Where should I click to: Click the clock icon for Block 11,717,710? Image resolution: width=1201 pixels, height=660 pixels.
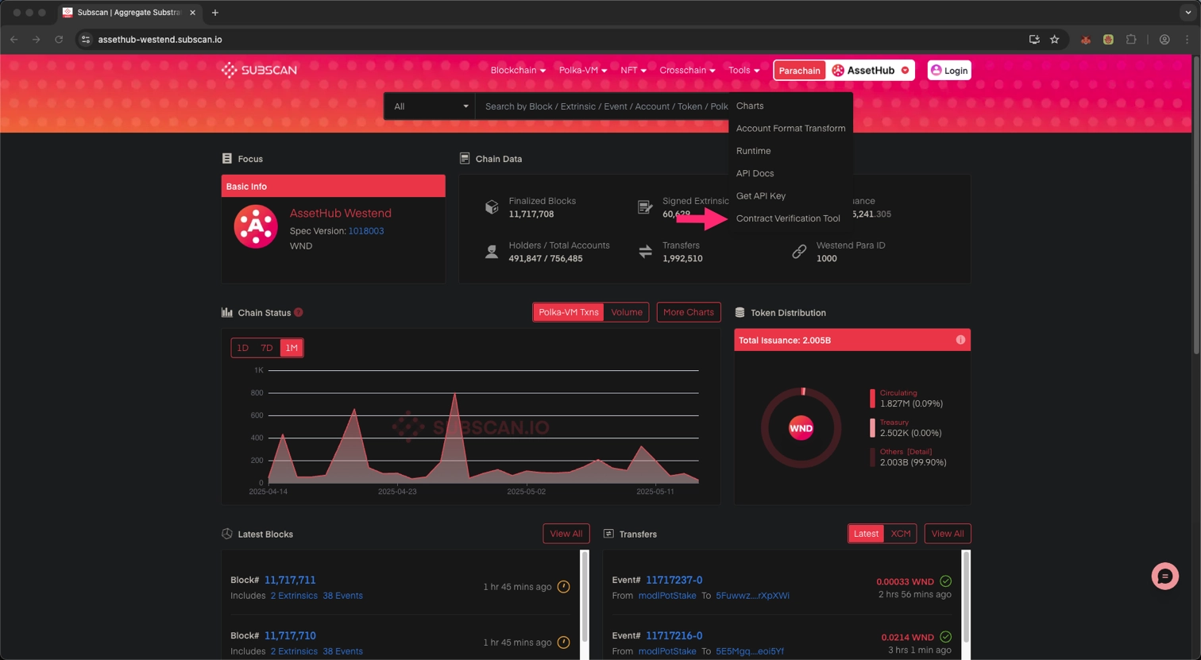pyautogui.click(x=563, y=643)
